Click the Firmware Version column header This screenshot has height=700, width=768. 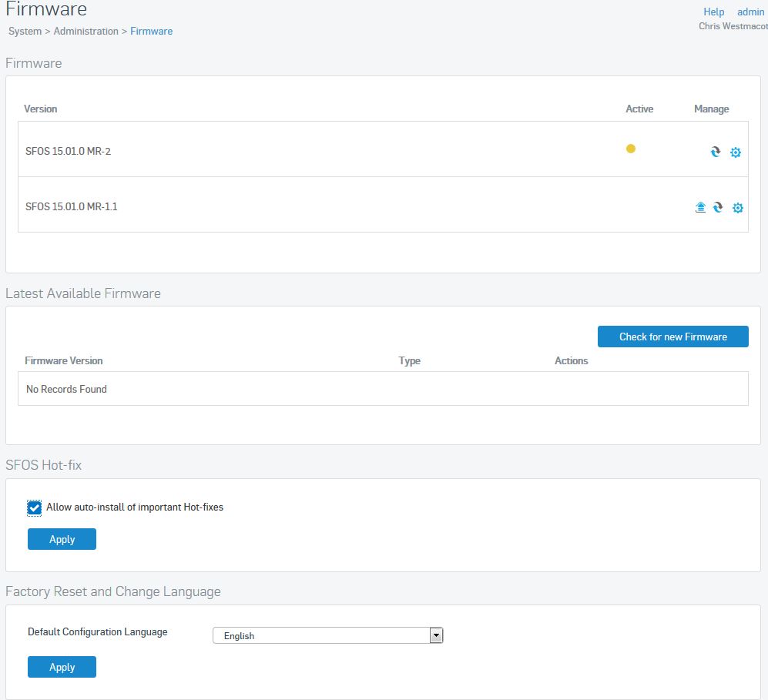tap(64, 360)
